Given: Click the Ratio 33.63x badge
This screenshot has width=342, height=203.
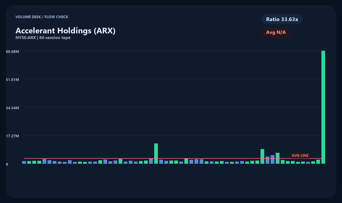Looking at the screenshot, I should (282, 19).
